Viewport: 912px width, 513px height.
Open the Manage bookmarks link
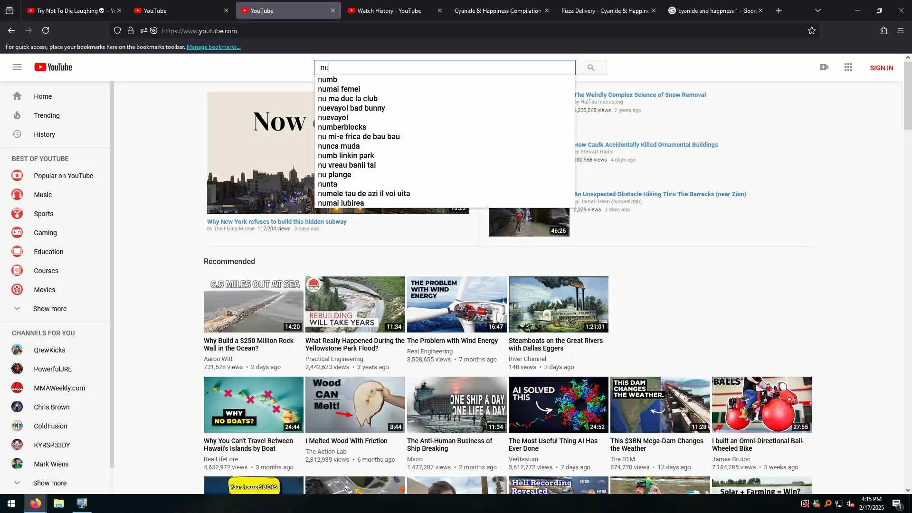(x=213, y=47)
